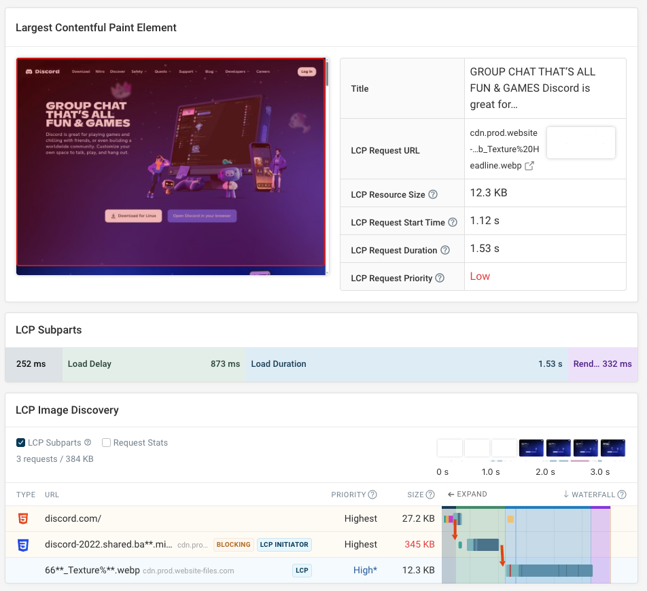Select the High* priority value for the webp image
The width and height of the screenshot is (647, 591).
click(365, 570)
